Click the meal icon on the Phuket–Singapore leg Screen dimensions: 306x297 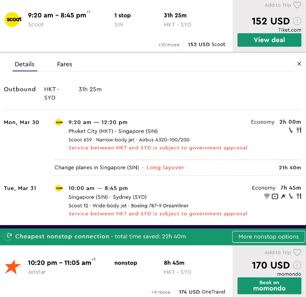(299, 130)
